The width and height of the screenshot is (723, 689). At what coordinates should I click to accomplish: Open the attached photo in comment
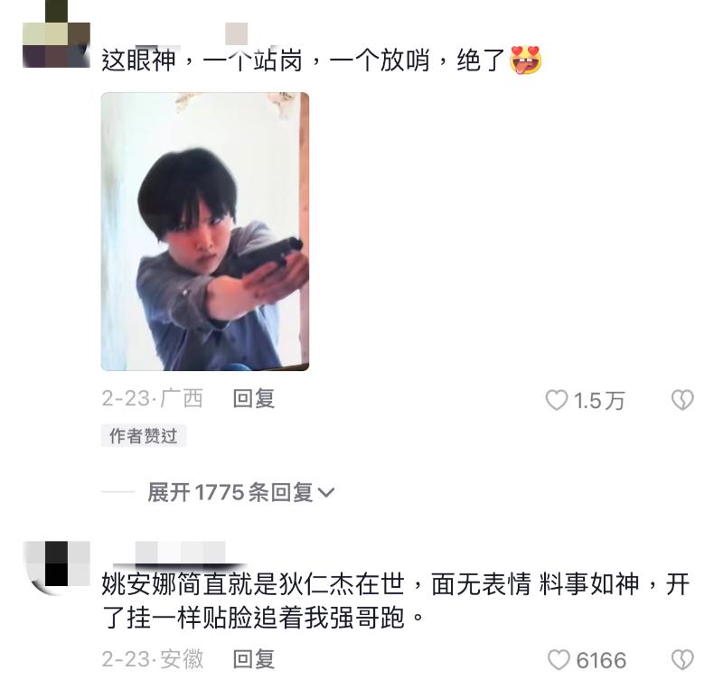click(x=205, y=231)
